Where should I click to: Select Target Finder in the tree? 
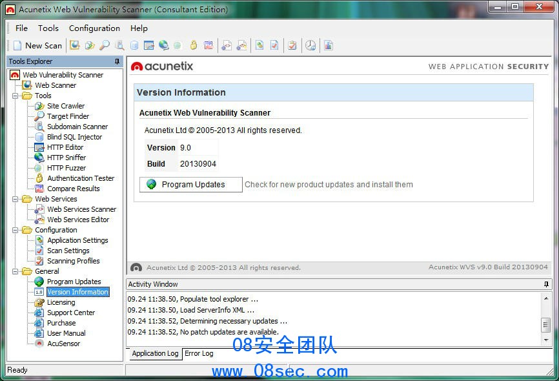point(68,116)
